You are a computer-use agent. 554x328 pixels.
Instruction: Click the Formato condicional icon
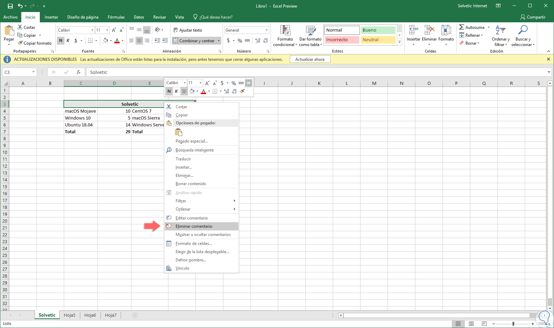(x=285, y=31)
